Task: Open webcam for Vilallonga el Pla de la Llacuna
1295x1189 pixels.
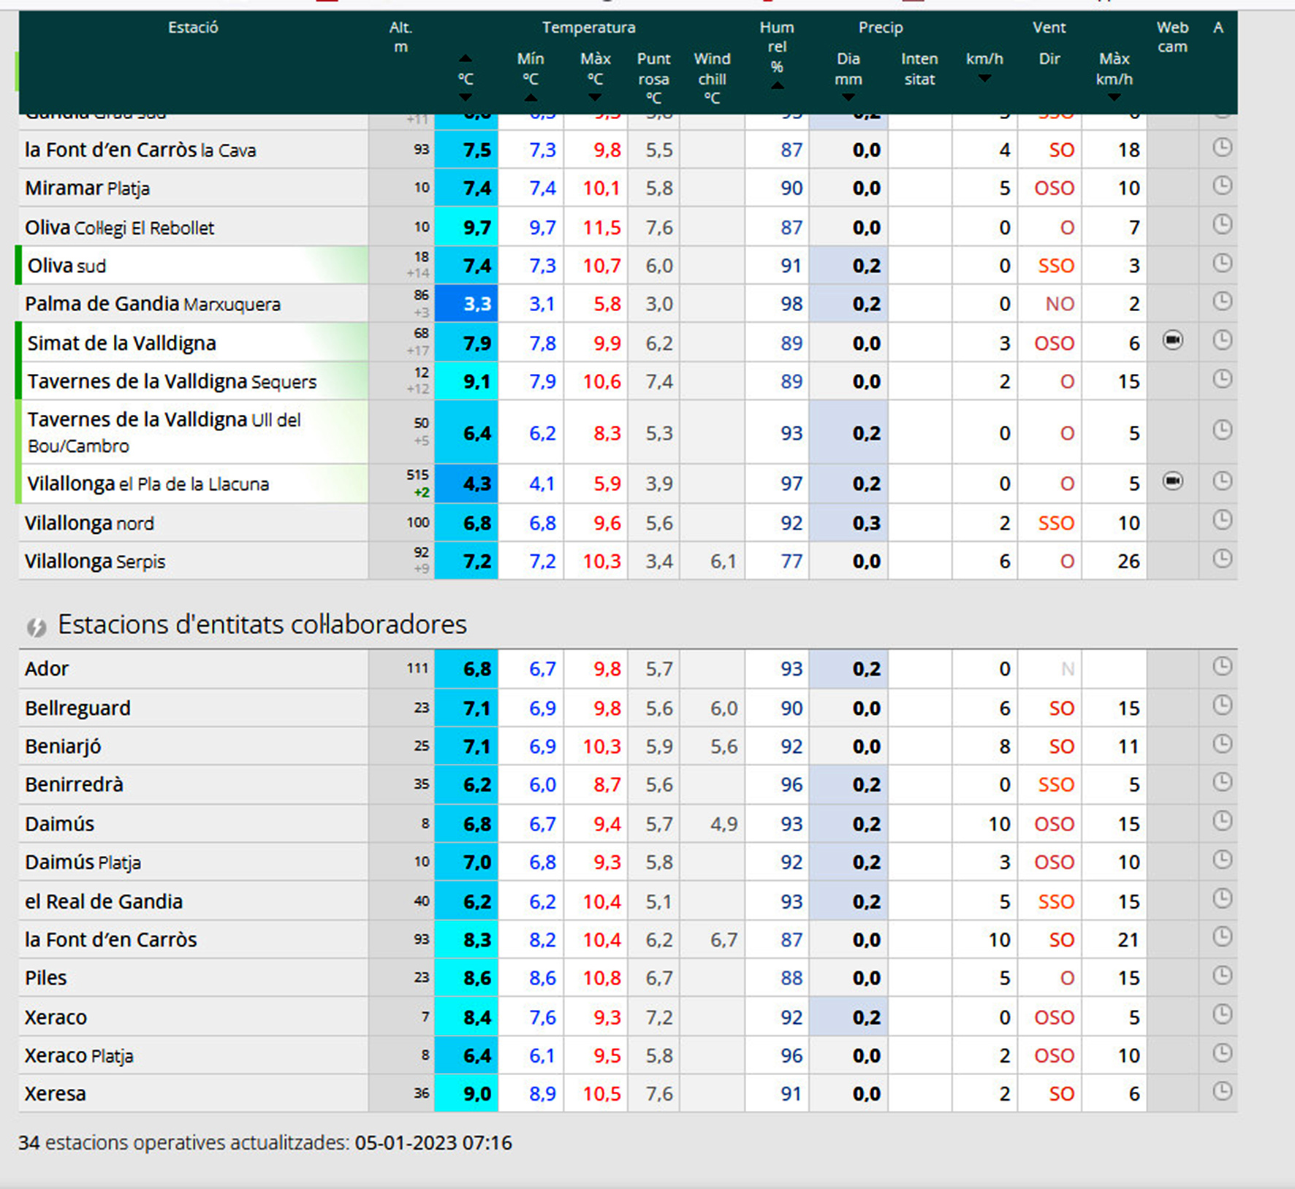Action: [x=1173, y=481]
